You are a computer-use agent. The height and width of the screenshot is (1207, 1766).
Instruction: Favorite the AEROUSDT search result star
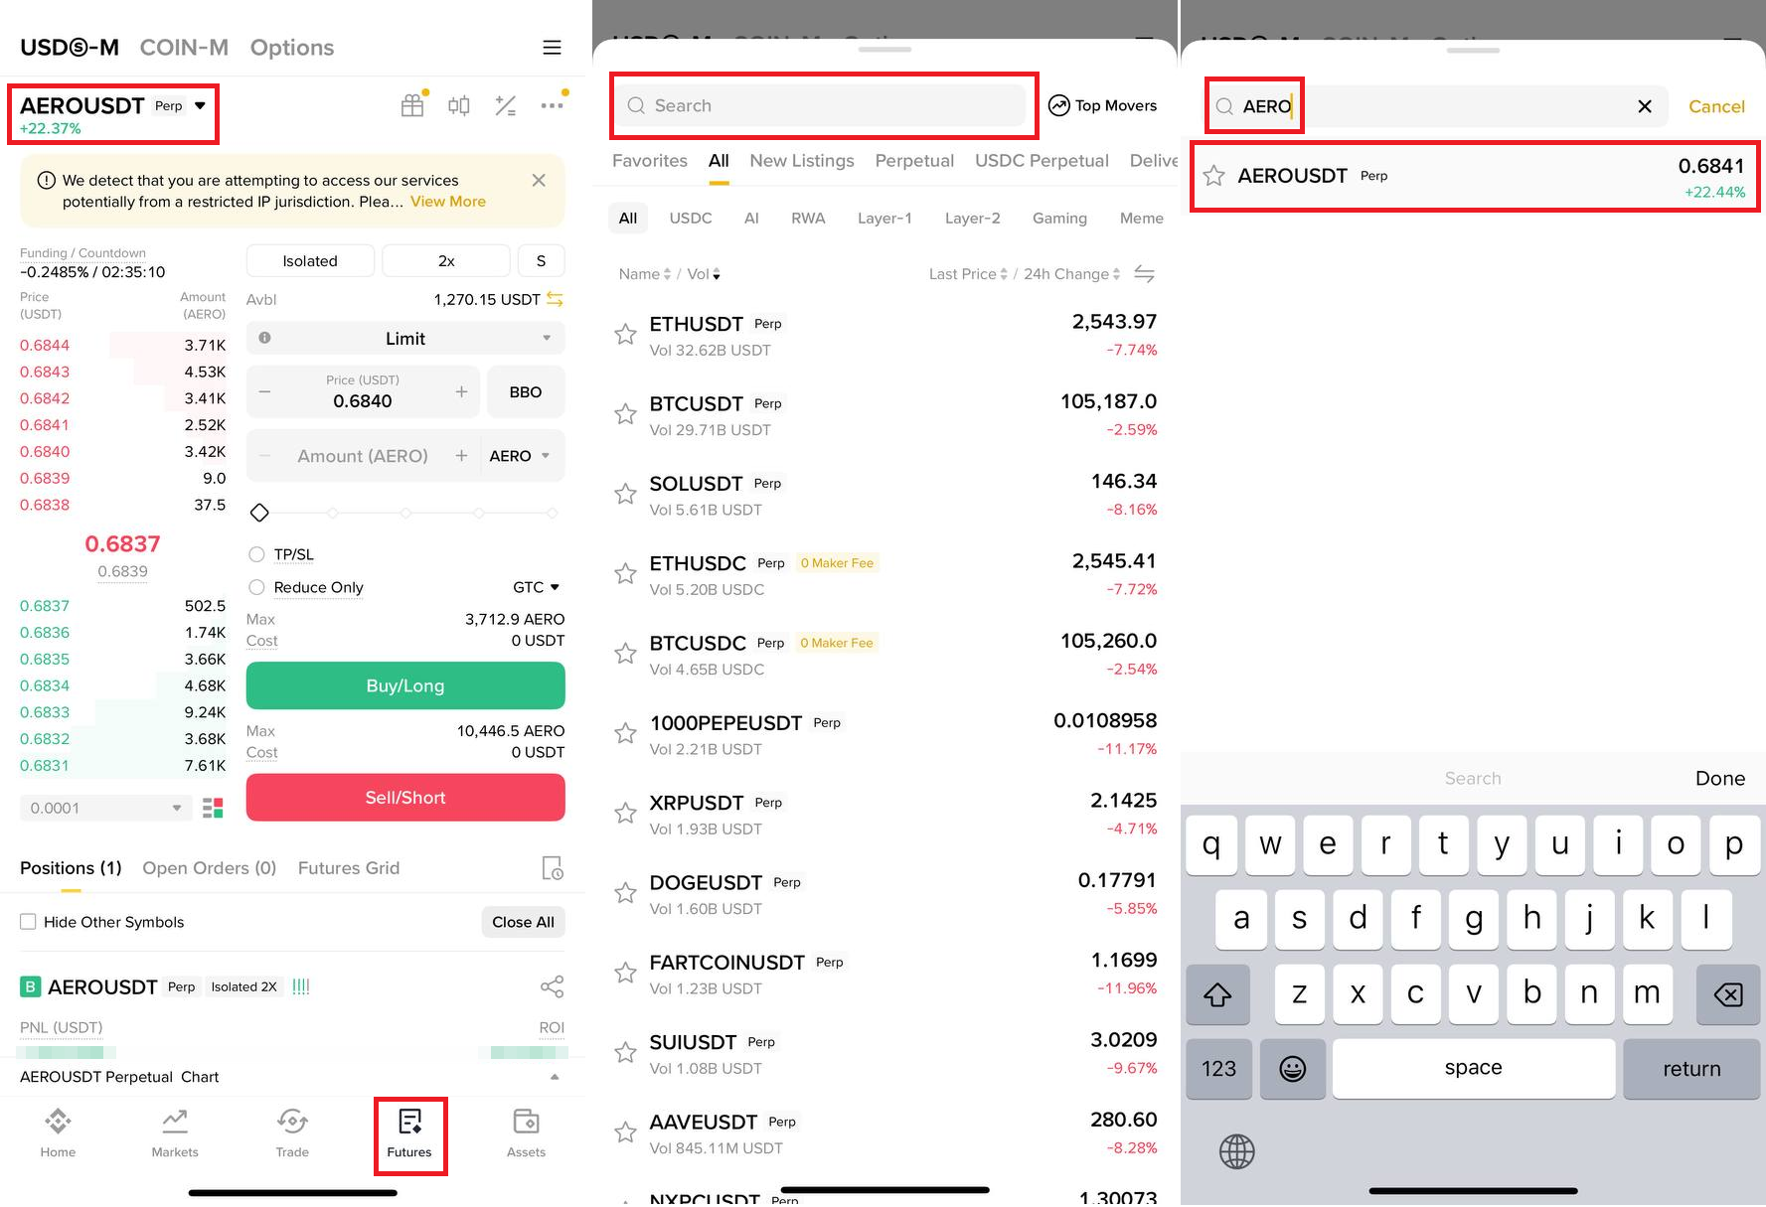(x=1213, y=176)
